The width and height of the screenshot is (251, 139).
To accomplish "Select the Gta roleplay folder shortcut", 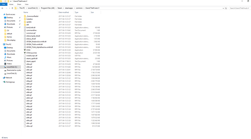I will [x=11, y=40].
